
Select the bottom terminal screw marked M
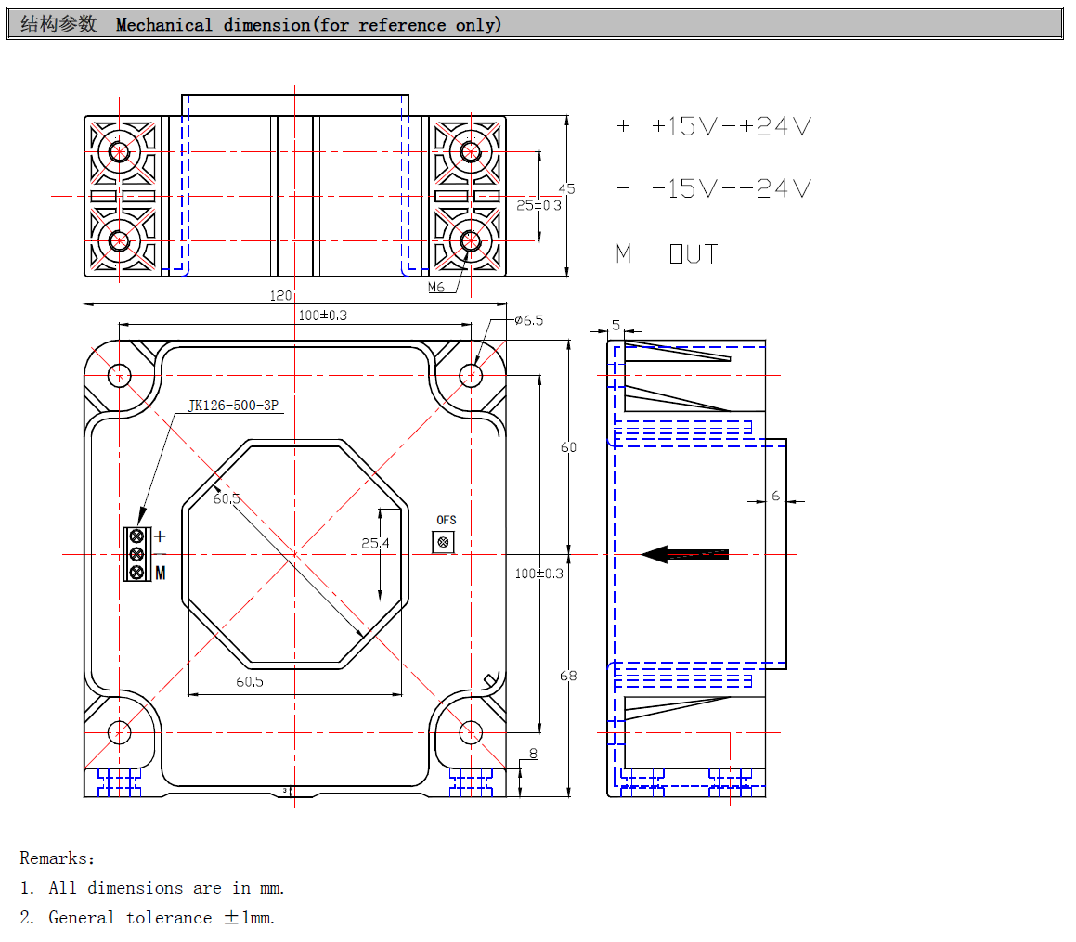point(136,573)
